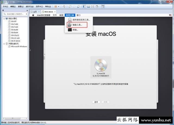Collapse 我的计算机 tree node
The height and width of the screenshot is (125, 174).
[4, 19]
